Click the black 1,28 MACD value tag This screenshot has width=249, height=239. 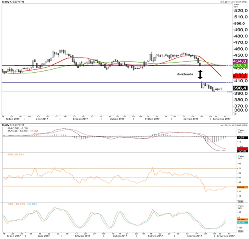(x=240, y=138)
